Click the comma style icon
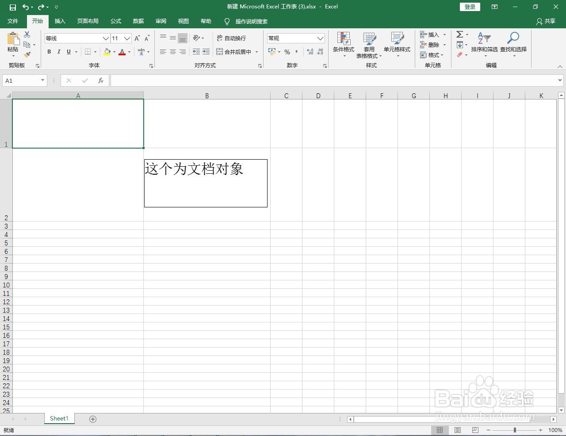 (296, 52)
